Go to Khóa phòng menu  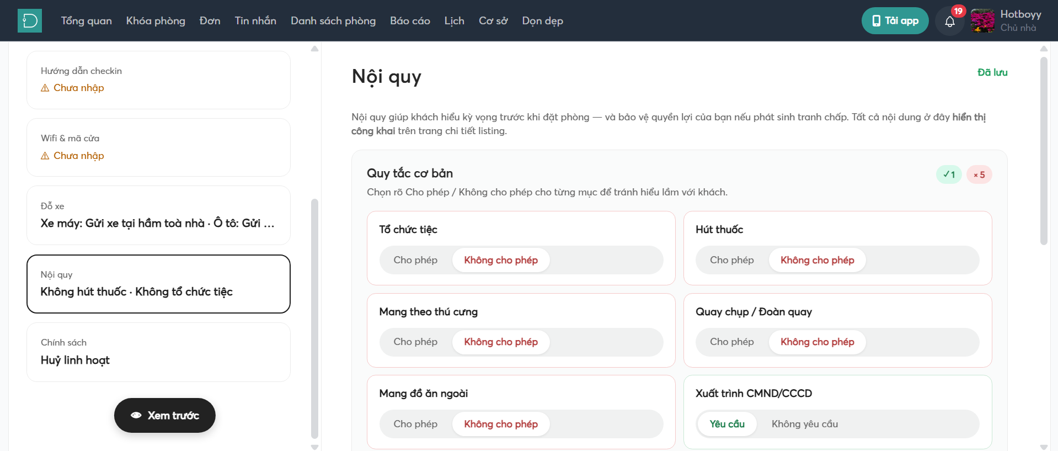[156, 21]
